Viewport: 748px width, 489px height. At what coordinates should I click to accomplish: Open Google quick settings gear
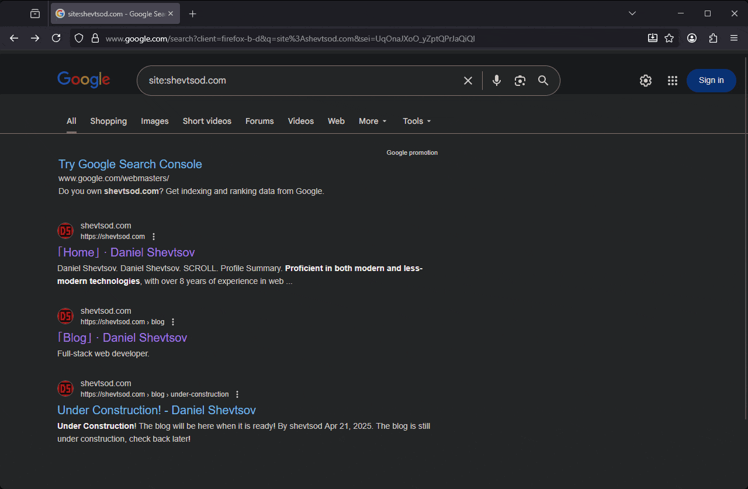646,81
